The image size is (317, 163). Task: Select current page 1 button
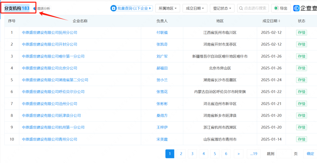[170, 154]
